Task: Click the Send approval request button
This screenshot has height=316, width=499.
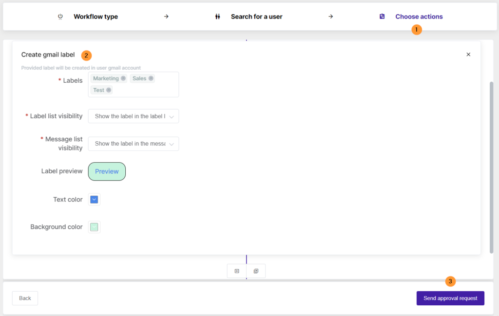Action: pos(450,298)
